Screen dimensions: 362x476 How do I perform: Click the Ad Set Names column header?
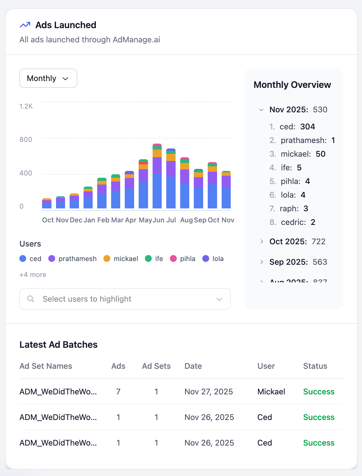click(46, 366)
